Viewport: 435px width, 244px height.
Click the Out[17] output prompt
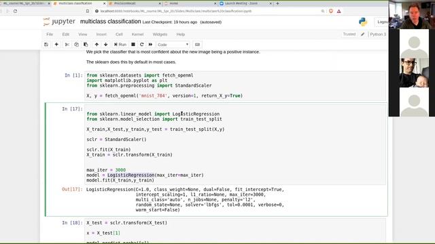[72, 190]
